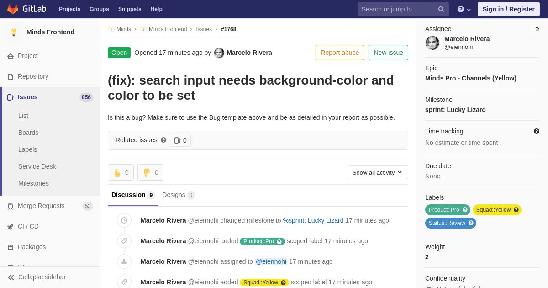
Task: Open assignee Marcelo Rivera in sidebar
Action: (467, 39)
